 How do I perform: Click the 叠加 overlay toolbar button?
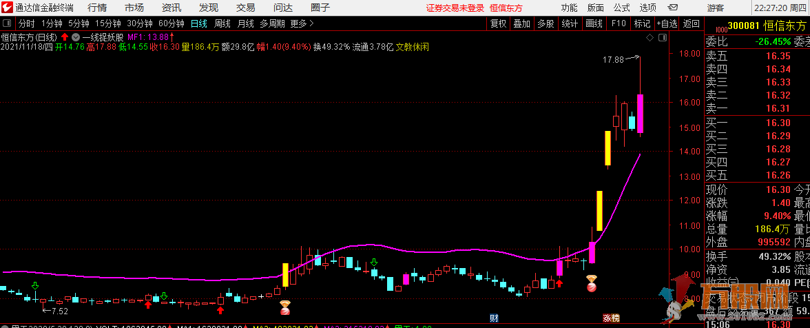522,23
